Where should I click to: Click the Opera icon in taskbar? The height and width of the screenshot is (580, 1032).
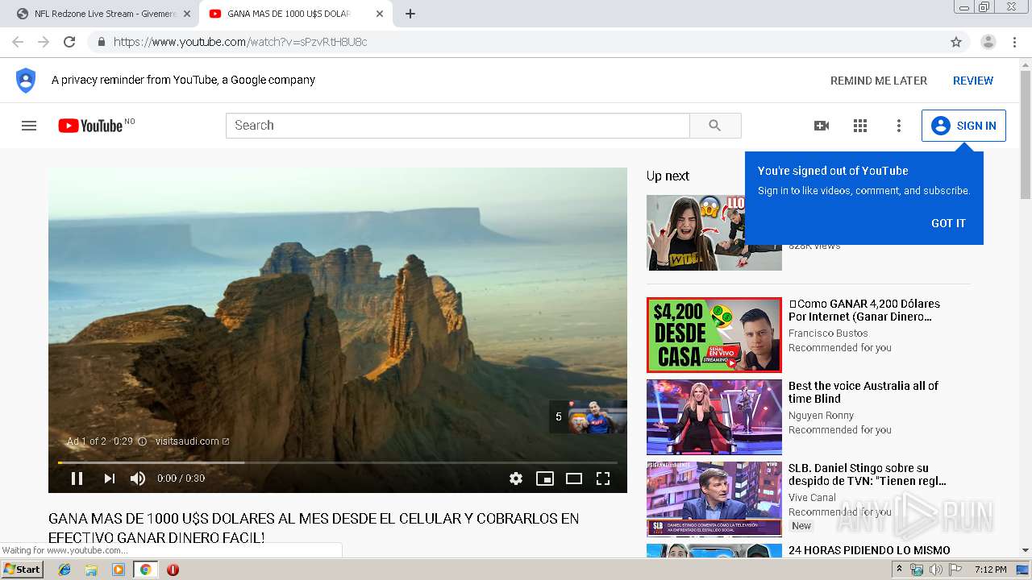click(173, 570)
